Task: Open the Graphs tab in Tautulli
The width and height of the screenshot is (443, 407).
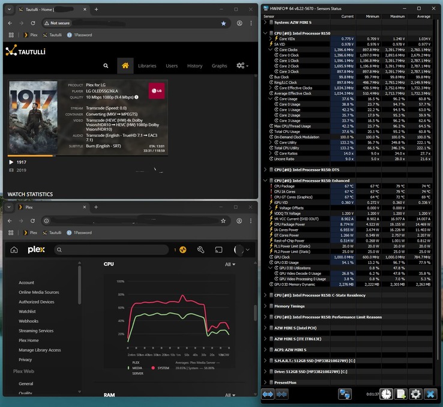Action: [219, 66]
